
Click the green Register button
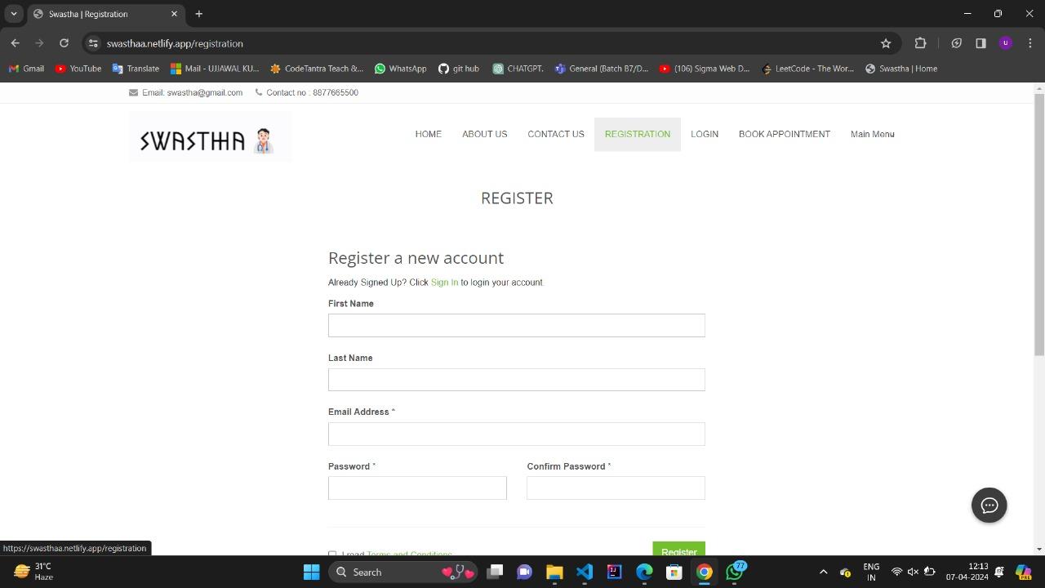tap(678, 550)
